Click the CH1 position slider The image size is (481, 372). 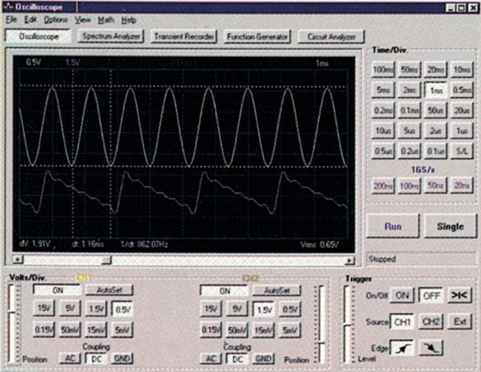coord(11,321)
